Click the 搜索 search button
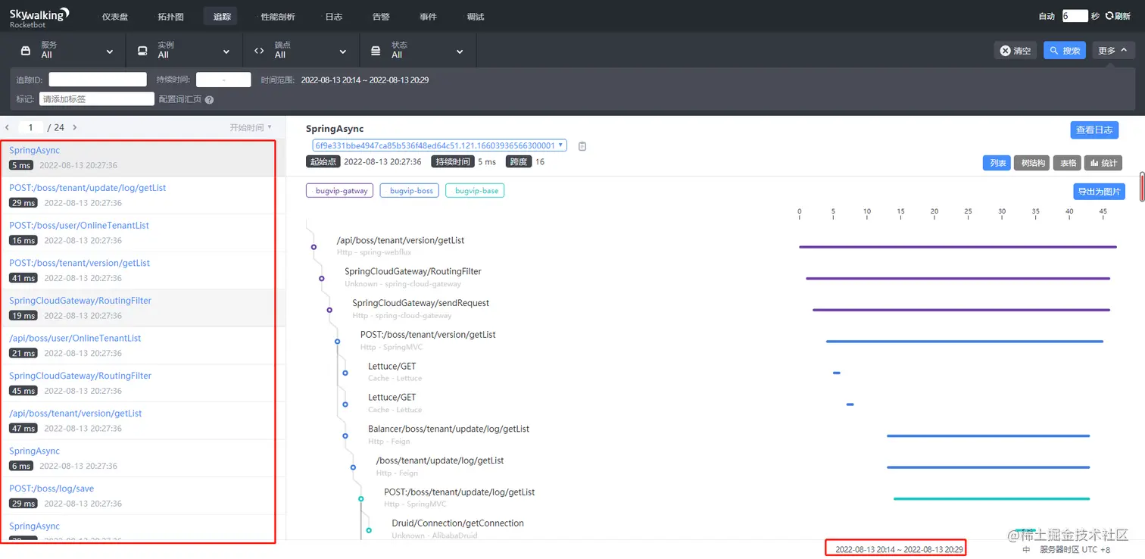The image size is (1145, 559). tap(1065, 51)
